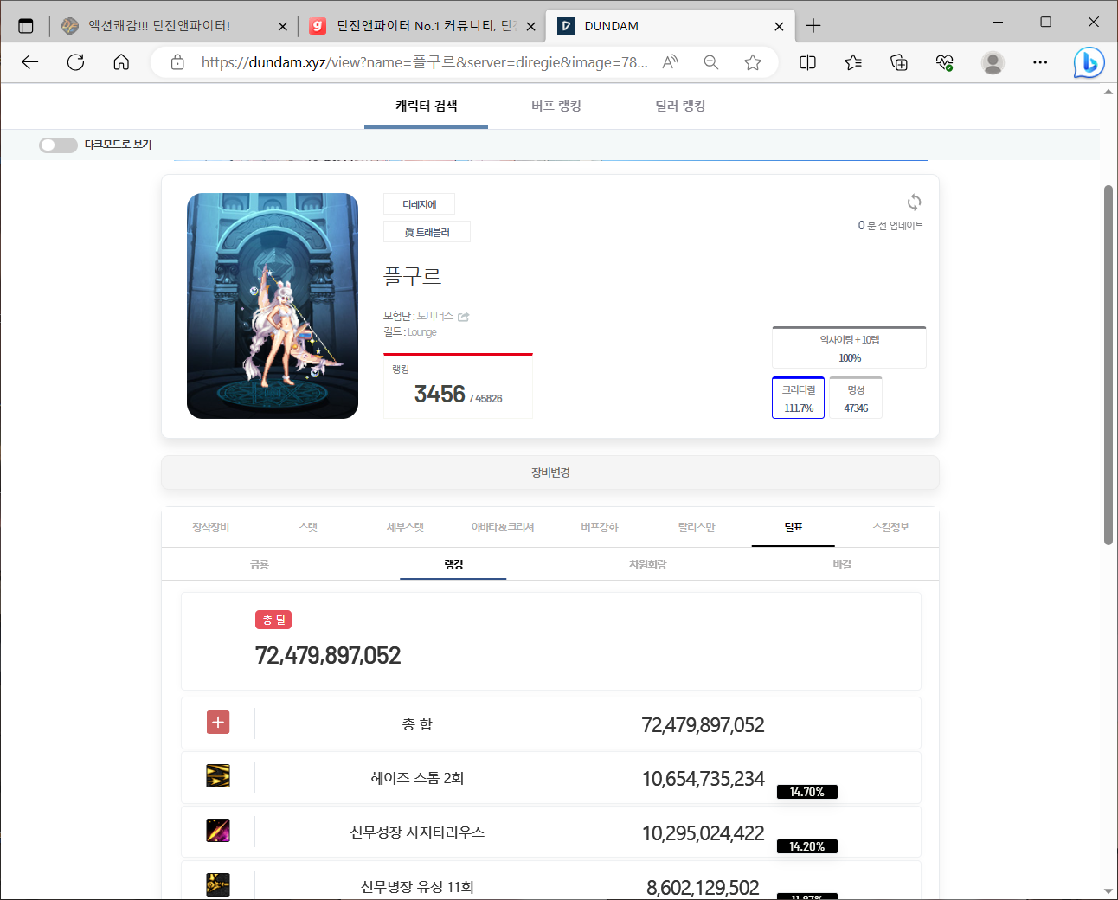
Task: Open the browser settings ellipsis menu
Action: [x=1040, y=62]
